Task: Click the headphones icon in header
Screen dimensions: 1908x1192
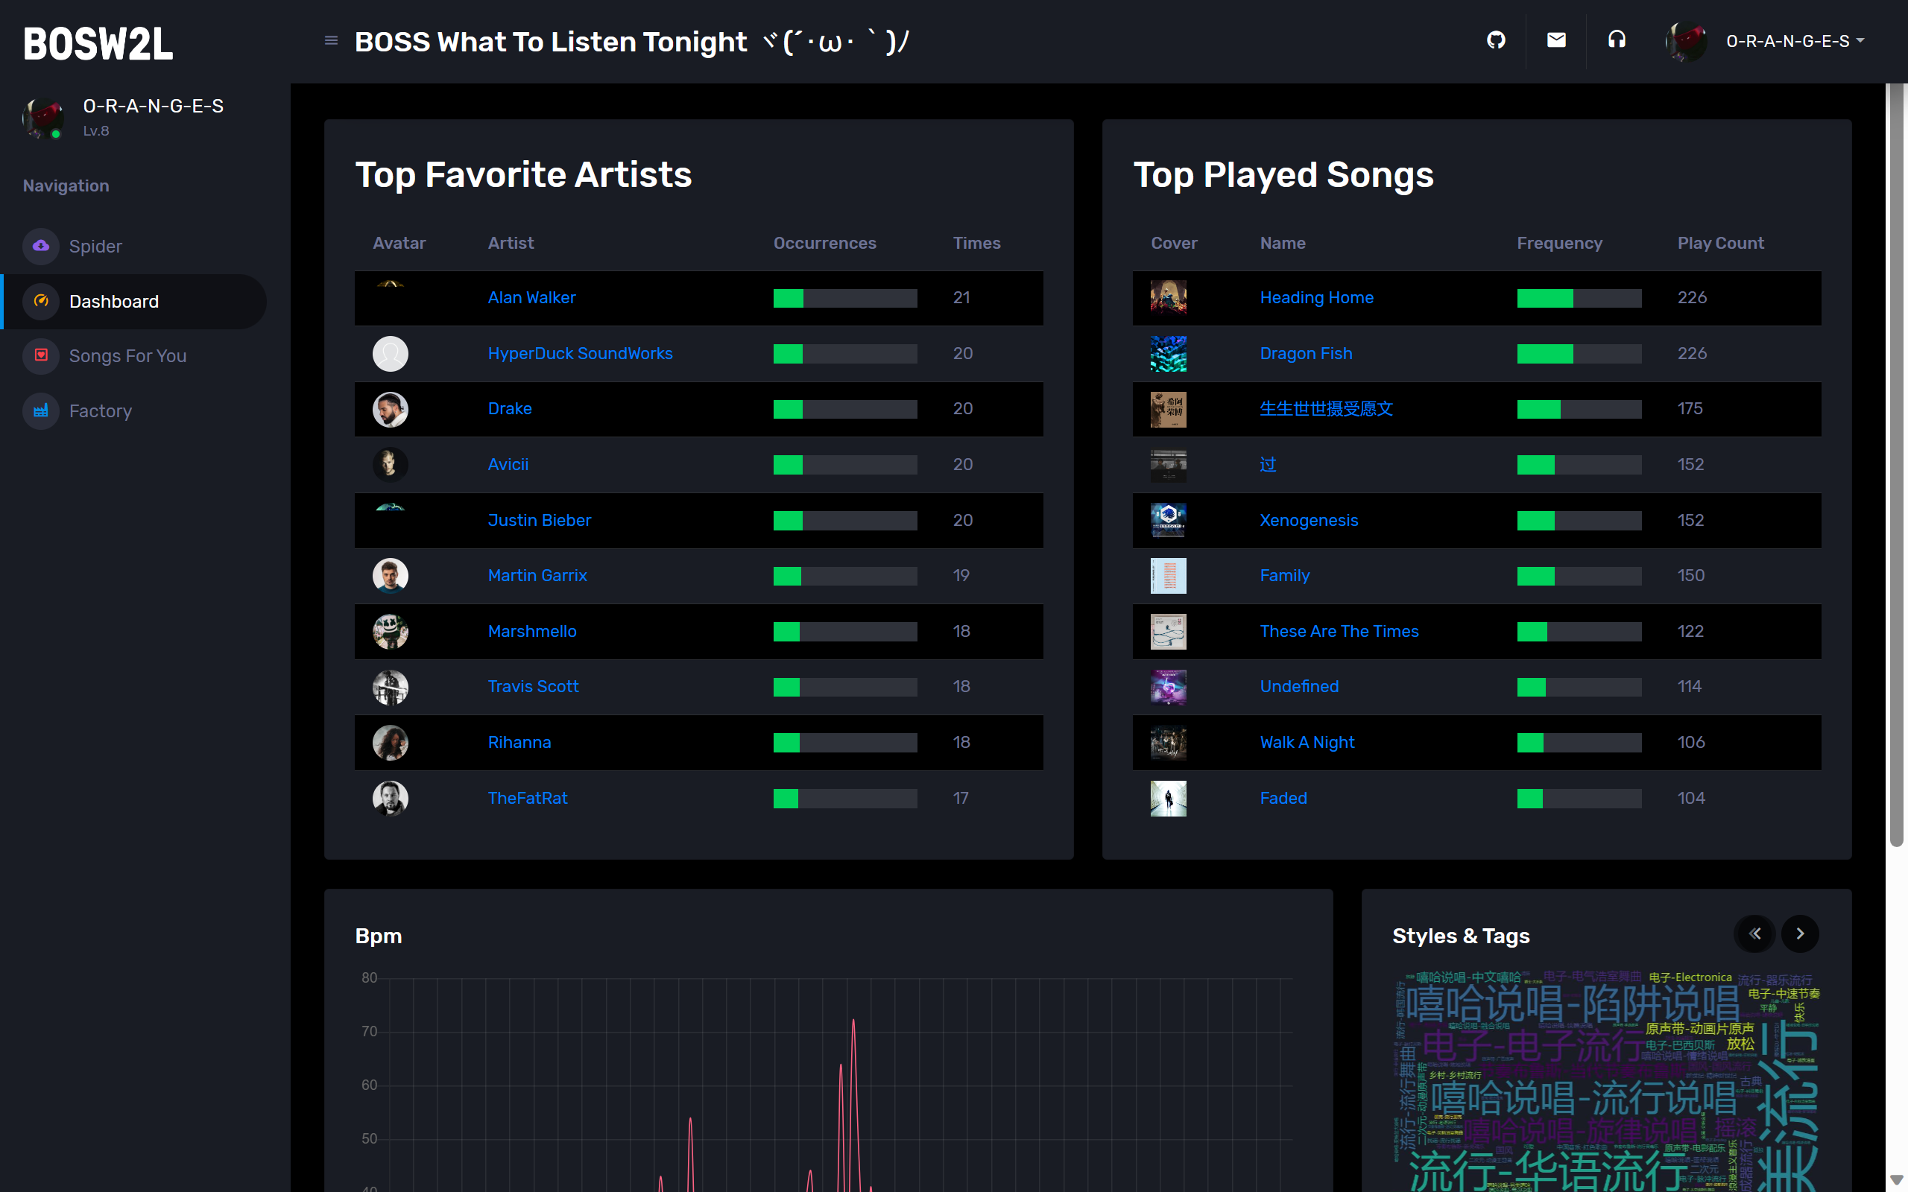Action: [1617, 40]
